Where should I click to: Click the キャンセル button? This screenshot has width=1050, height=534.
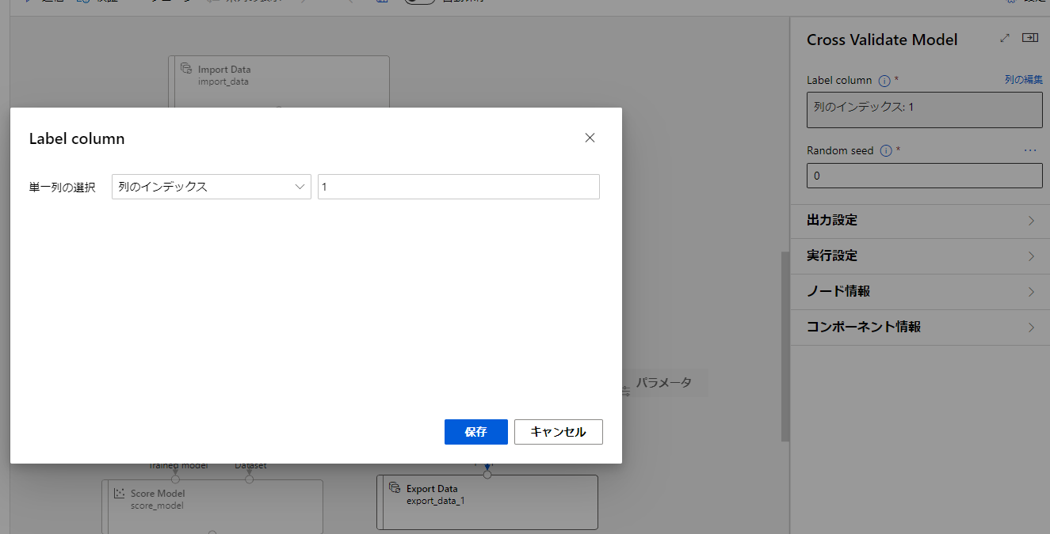[559, 432]
